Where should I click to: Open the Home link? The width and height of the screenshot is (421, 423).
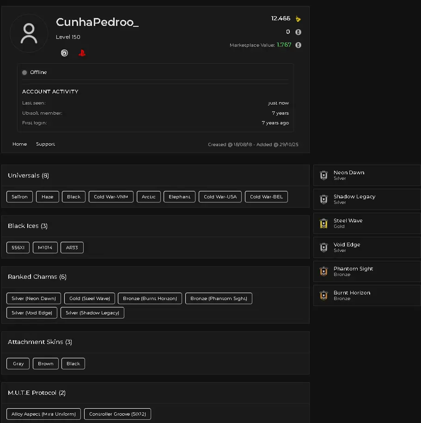point(19,144)
